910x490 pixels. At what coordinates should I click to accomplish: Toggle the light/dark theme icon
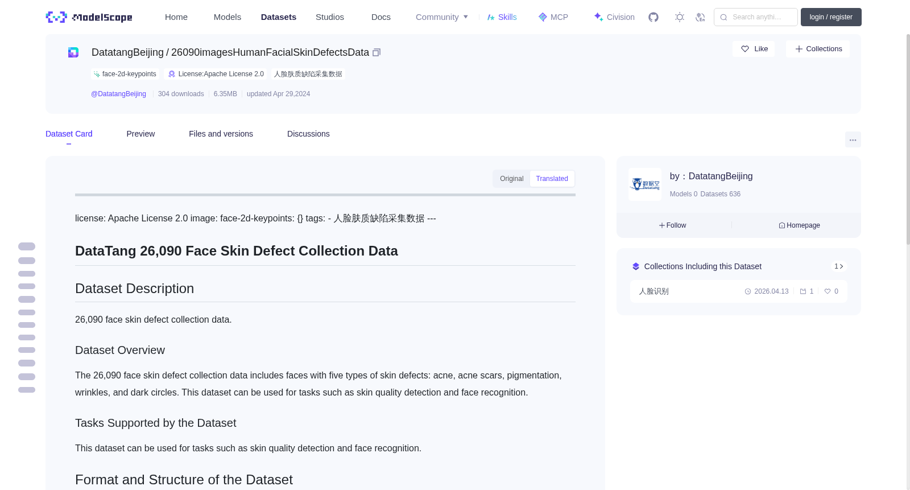click(679, 17)
